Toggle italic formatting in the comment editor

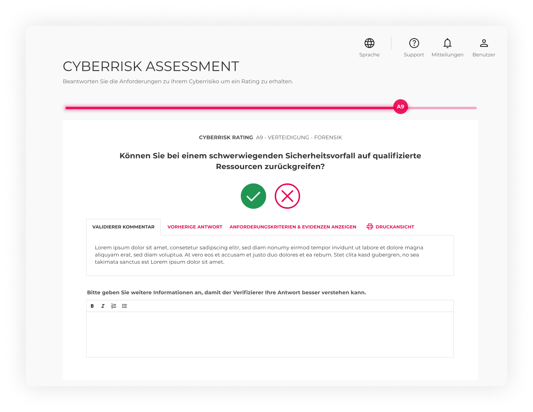(103, 306)
